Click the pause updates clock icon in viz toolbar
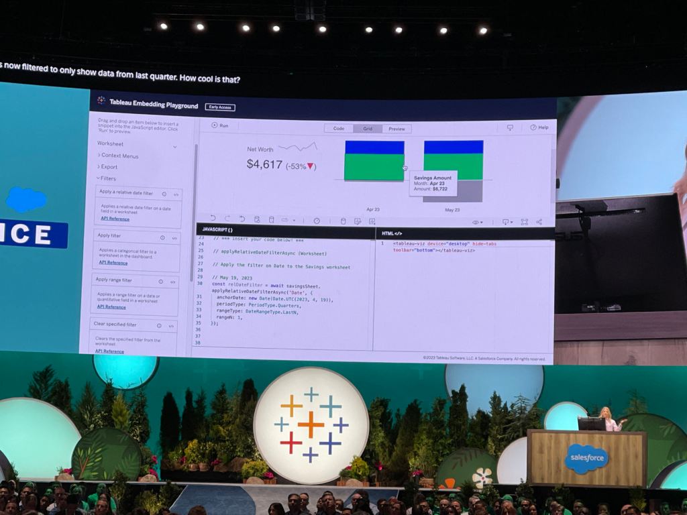 pos(317,220)
